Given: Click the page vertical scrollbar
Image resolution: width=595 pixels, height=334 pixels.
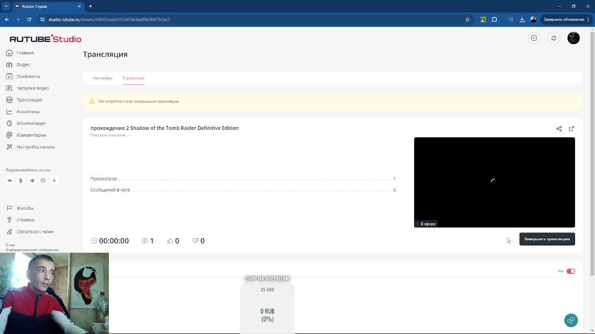Looking at the screenshot, I should tap(592, 153).
